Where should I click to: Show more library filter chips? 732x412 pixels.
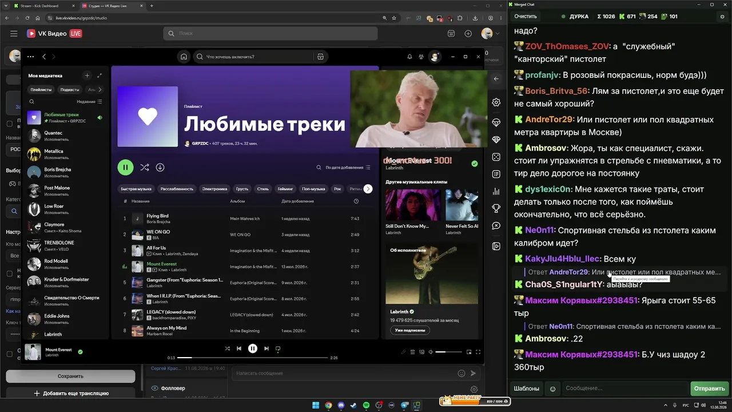pyautogui.click(x=100, y=89)
